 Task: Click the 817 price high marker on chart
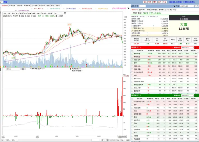70,24
